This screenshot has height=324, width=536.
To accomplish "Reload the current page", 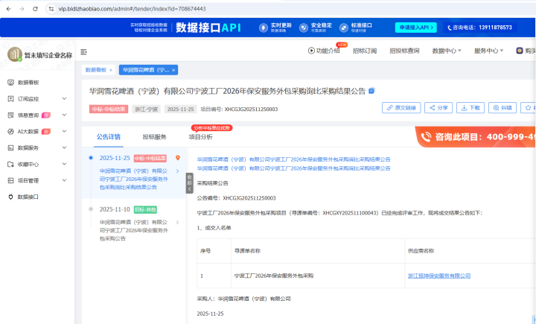I will (x=35, y=9).
